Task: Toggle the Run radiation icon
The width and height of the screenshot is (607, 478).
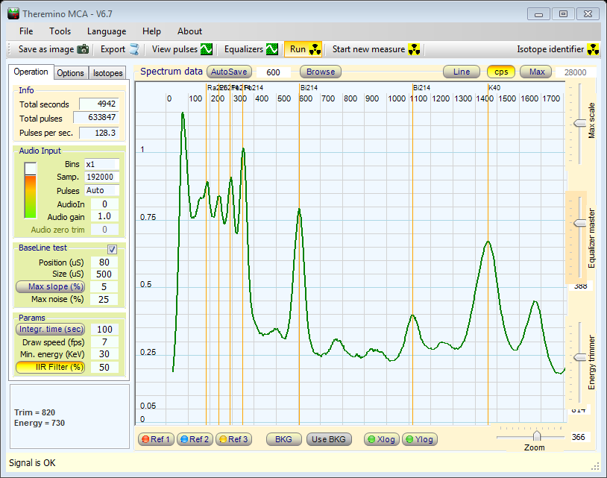Action: coord(315,49)
